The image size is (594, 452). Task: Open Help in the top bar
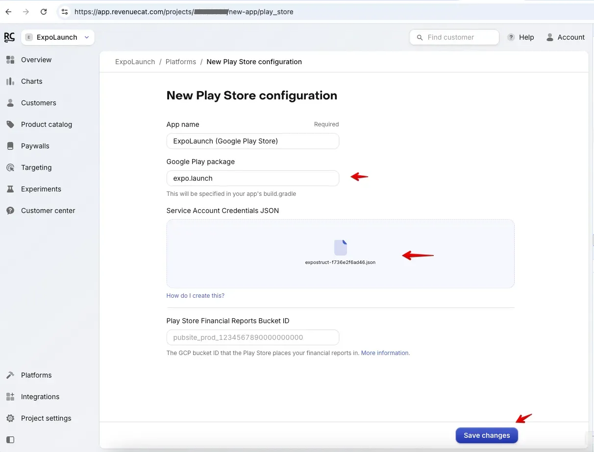[x=526, y=37]
